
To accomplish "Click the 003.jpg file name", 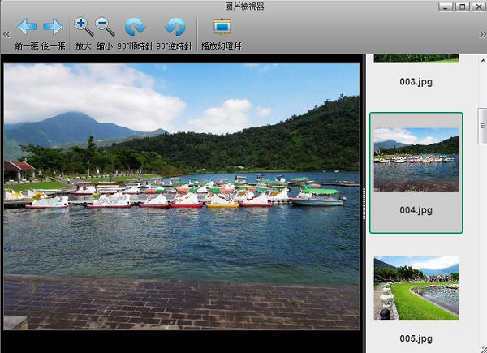I will 416,82.
